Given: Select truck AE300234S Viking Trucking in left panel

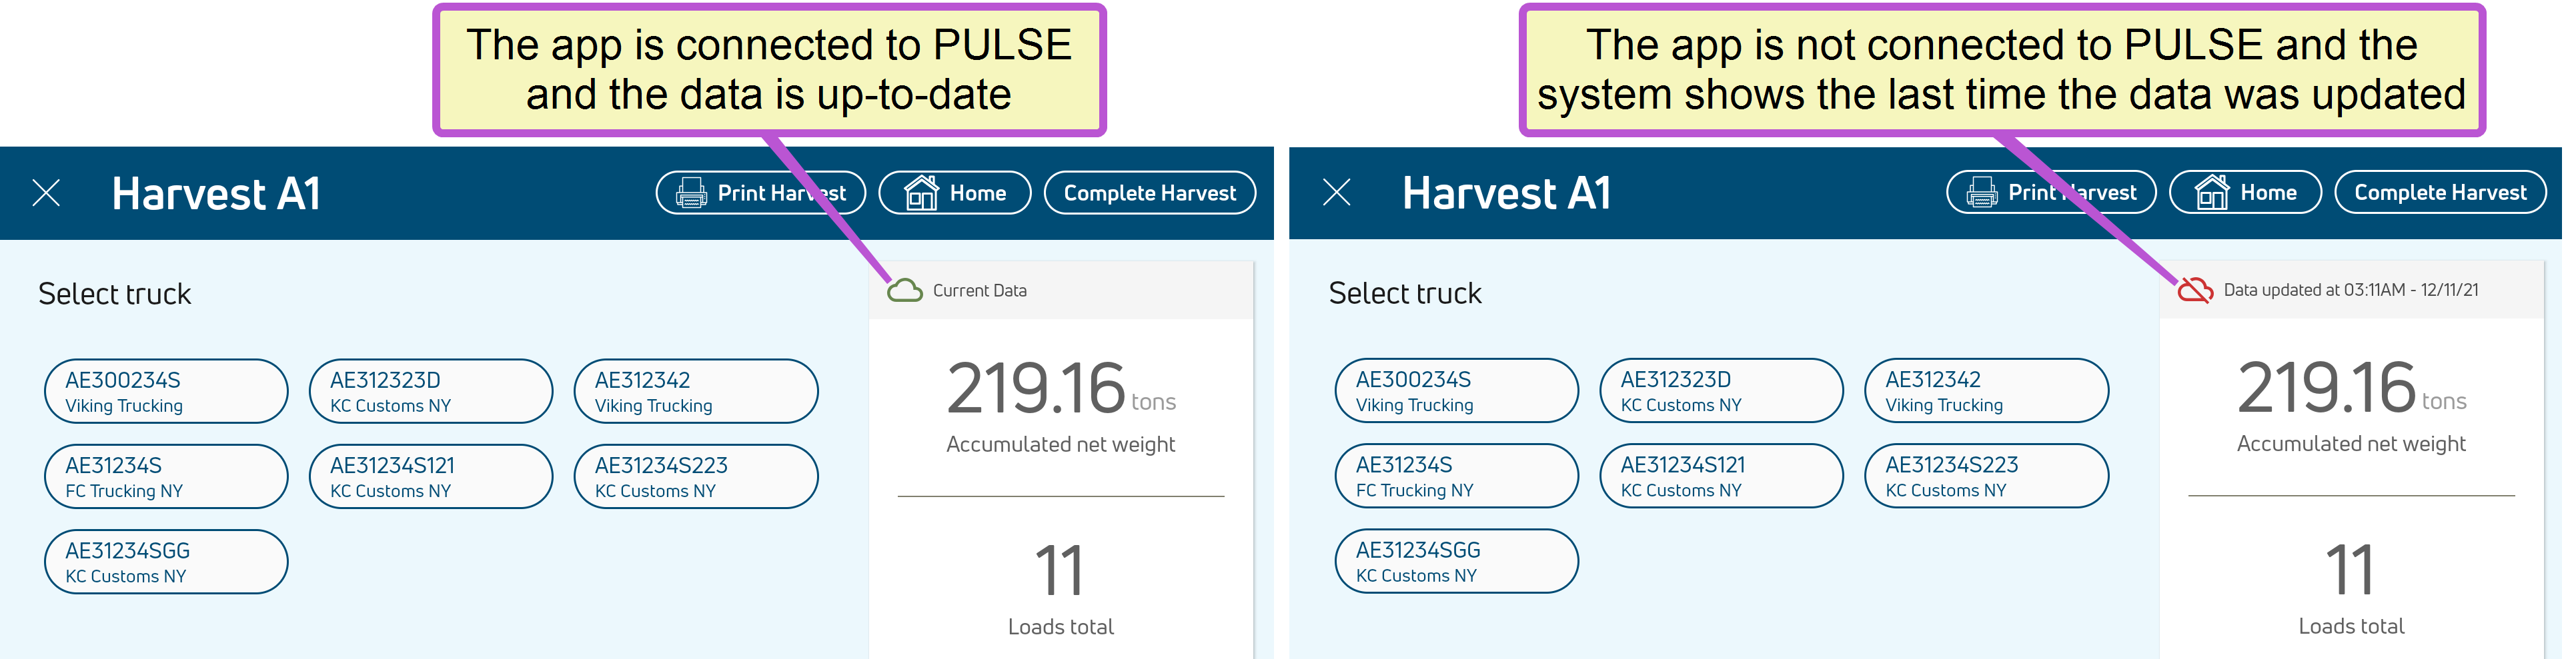Looking at the screenshot, I should tap(166, 391).
